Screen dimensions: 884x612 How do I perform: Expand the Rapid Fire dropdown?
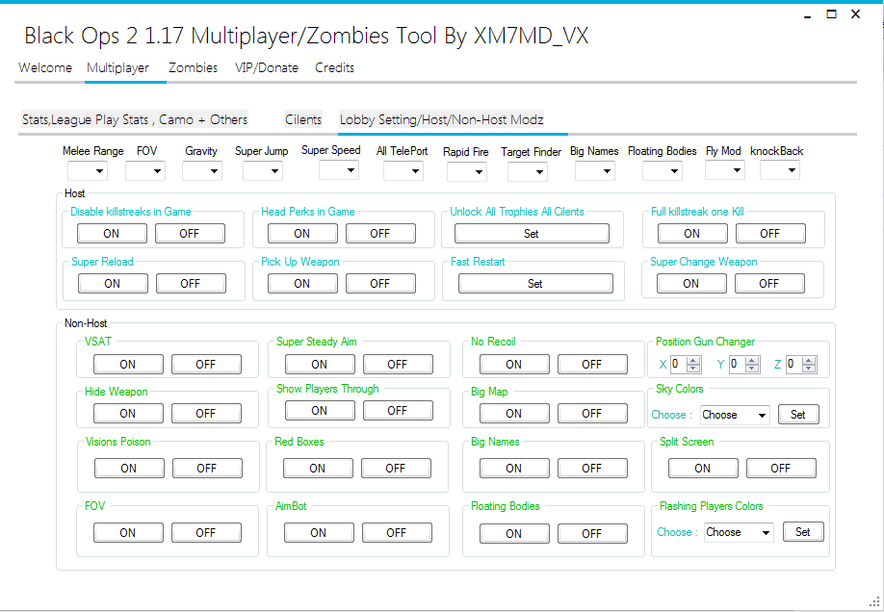(x=467, y=172)
